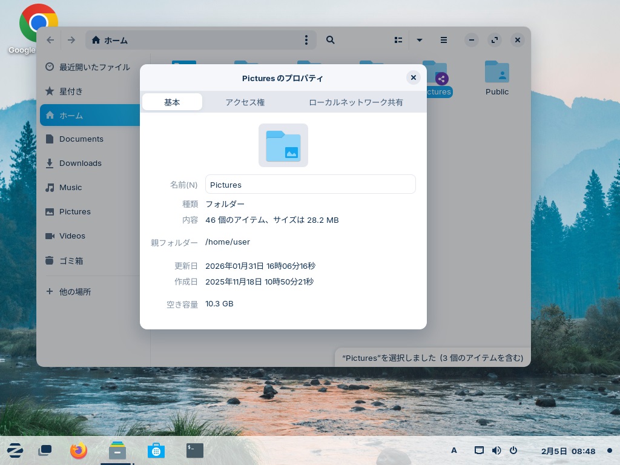The image size is (620, 465).
Task: Launch Firefox from the taskbar
Action: pos(79,450)
